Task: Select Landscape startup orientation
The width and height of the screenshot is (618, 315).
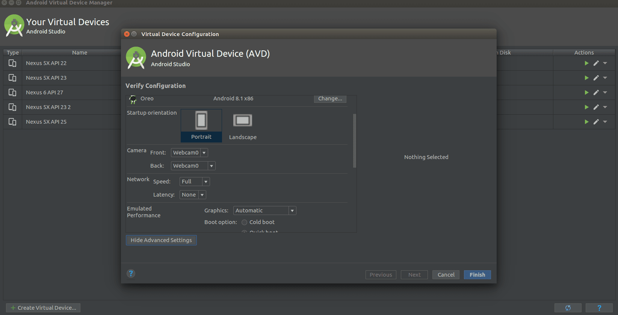Action: click(x=243, y=126)
